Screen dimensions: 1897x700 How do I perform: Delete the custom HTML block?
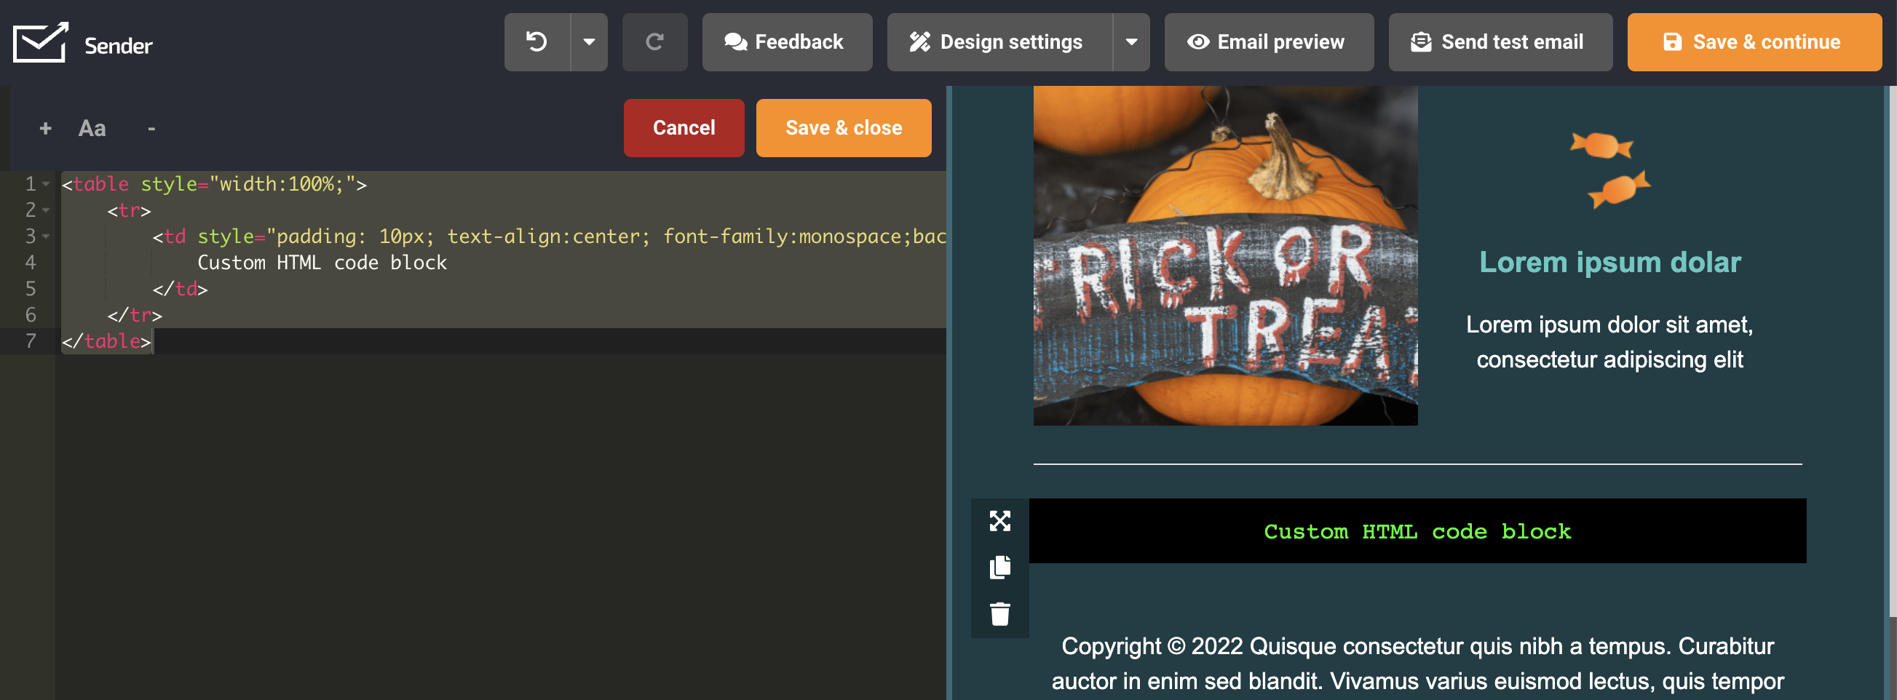999,614
